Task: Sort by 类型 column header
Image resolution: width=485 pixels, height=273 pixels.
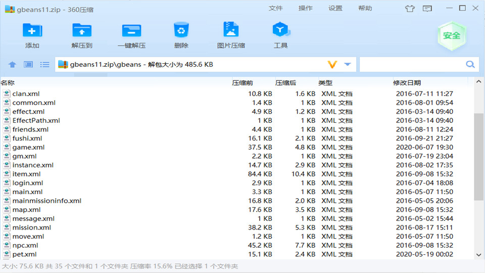Action: click(325, 82)
